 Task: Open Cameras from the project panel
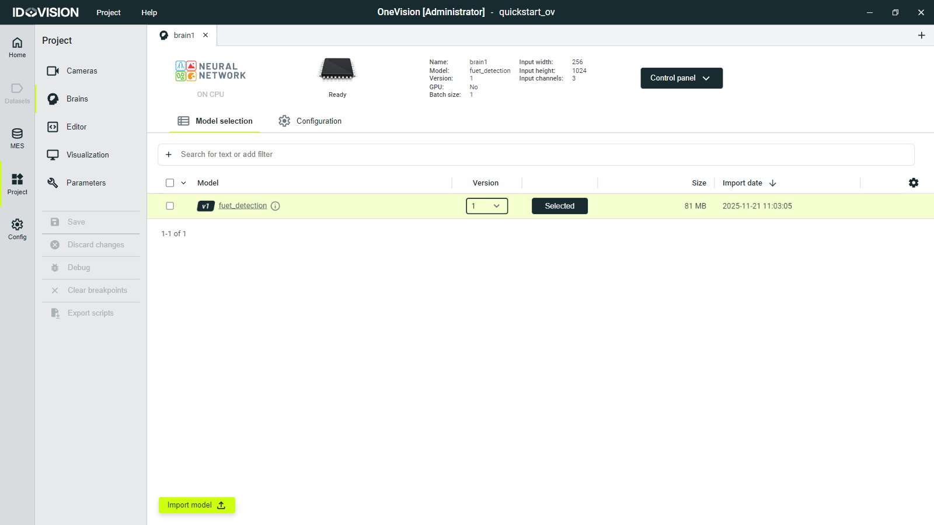pos(82,71)
